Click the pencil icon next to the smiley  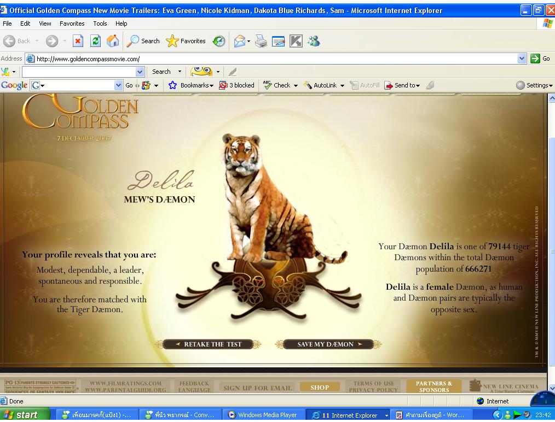point(233,72)
